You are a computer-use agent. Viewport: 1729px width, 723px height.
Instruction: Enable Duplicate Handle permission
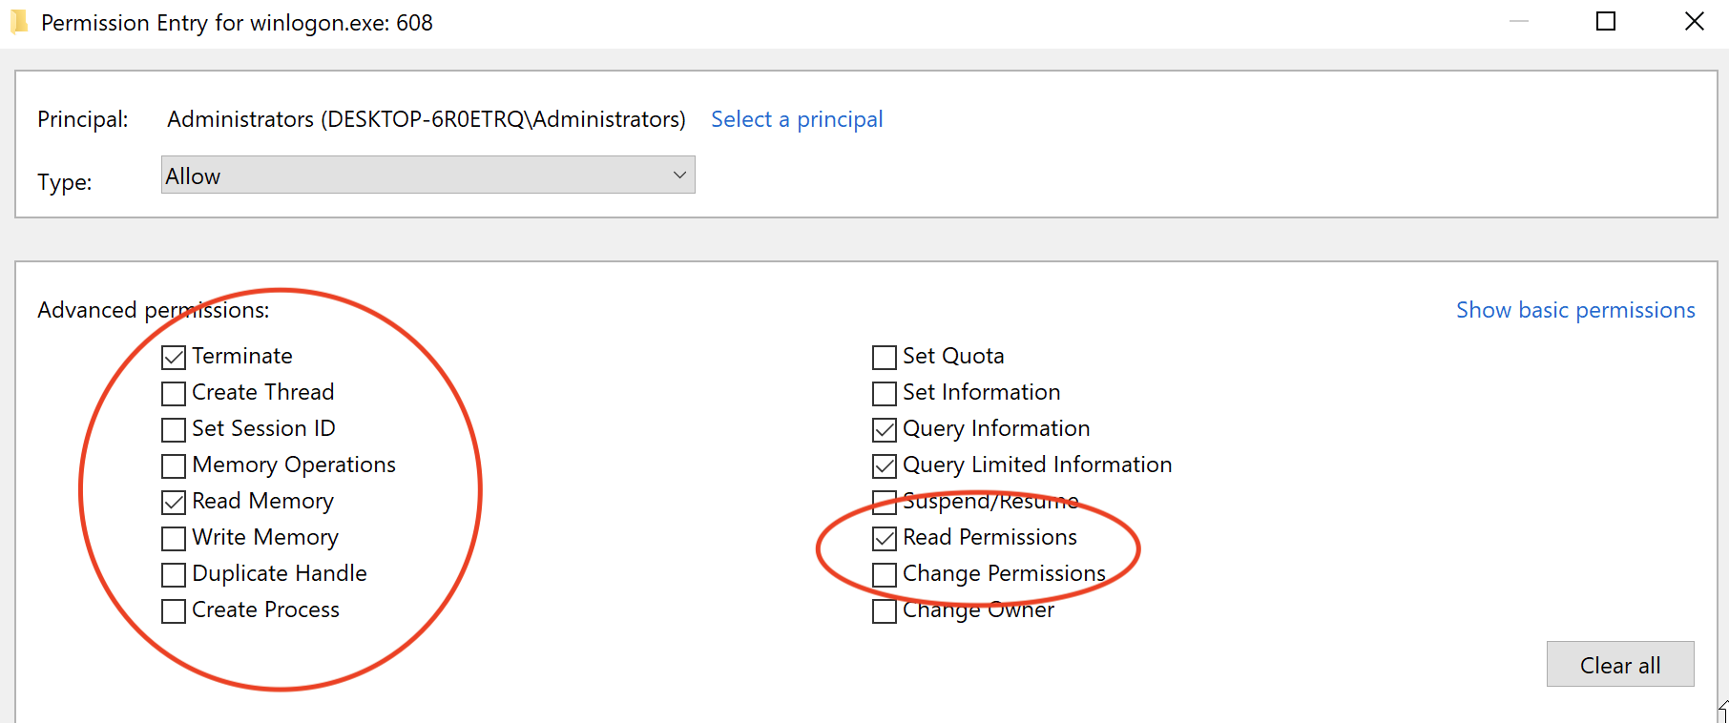pos(174,575)
